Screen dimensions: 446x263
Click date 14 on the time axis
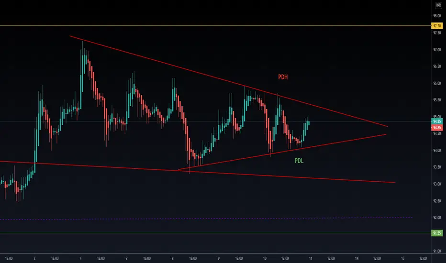coord(357,258)
